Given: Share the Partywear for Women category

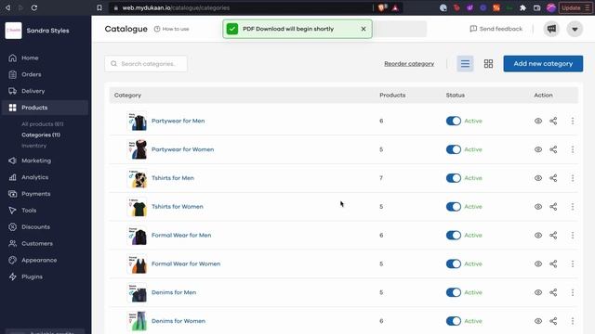Looking at the screenshot, I should (x=553, y=149).
